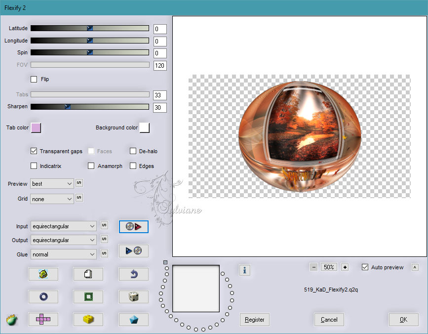Image resolution: width=428 pixels, height=334 pixels.
Task: Click the blue undo arrow button
Action: point(133,274)
